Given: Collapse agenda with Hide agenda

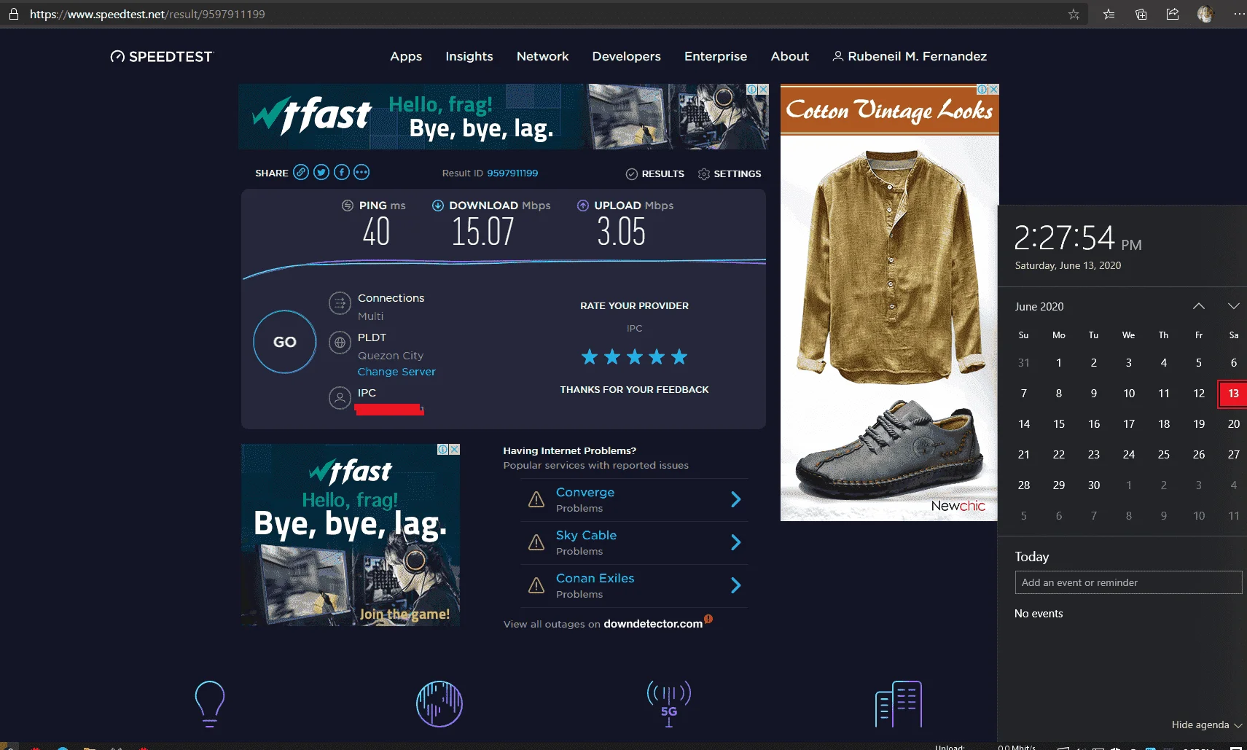Looking at the screenshot, I should pos(1206,724).
